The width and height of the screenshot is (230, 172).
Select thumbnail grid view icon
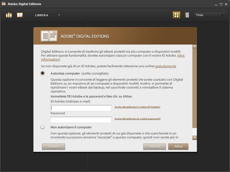tap(176, 15)
